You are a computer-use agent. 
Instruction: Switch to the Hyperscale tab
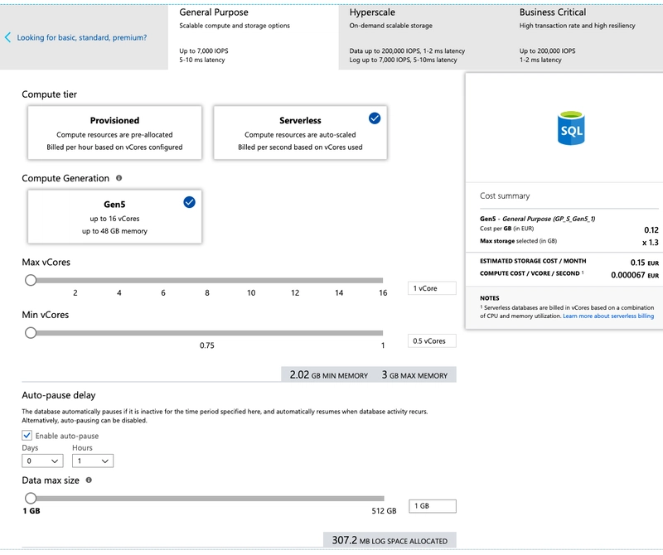pos(424,36)
